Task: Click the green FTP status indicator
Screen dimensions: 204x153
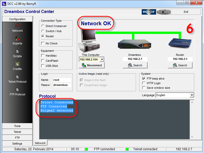Action: [86, 149]
